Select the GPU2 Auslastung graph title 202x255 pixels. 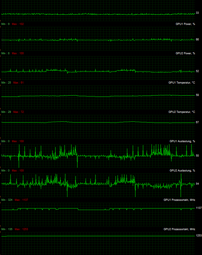(182, 171)
